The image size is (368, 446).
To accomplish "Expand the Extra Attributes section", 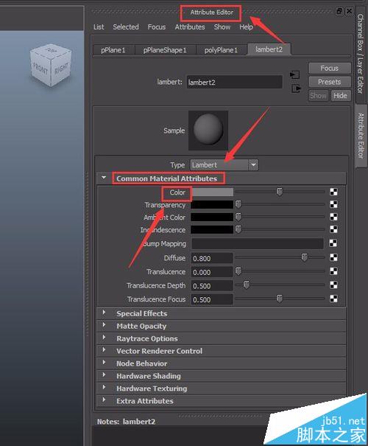I will click(104, 400).
